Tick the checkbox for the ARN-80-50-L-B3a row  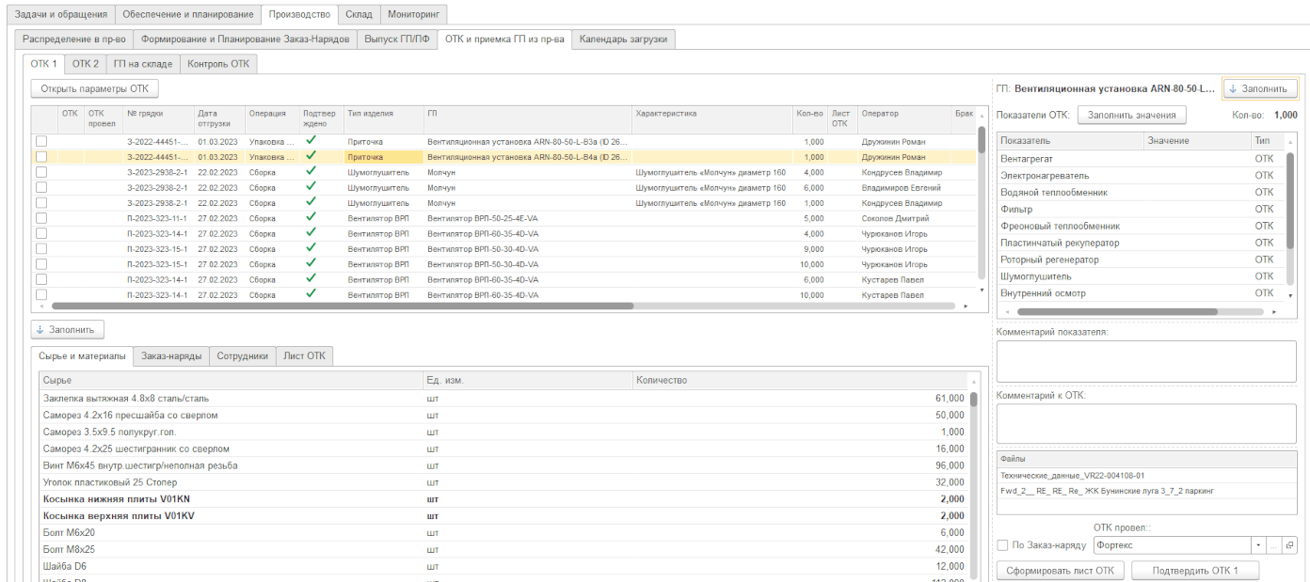[40, 141]
